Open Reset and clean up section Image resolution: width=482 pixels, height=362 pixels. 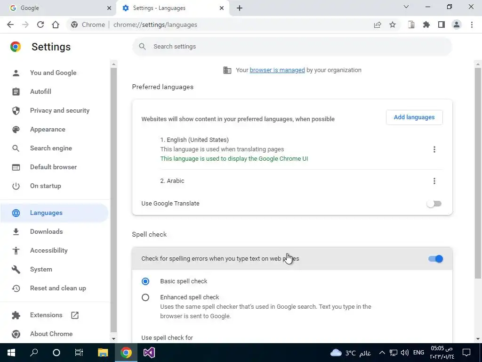pos(58,288)
